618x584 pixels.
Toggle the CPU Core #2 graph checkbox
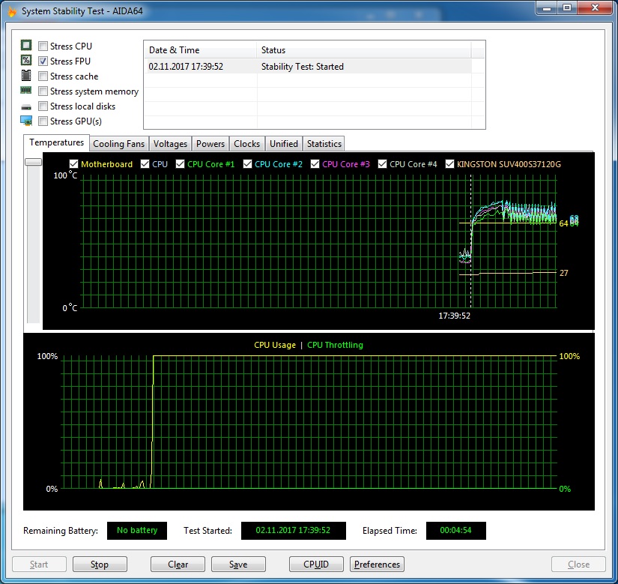[x=247, y=164]
